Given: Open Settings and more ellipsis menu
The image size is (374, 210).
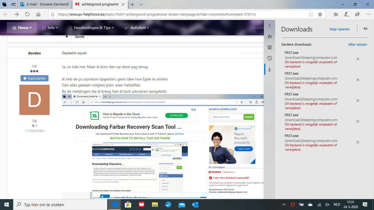Looking at the screenshot, I should (x=368, y=14).
